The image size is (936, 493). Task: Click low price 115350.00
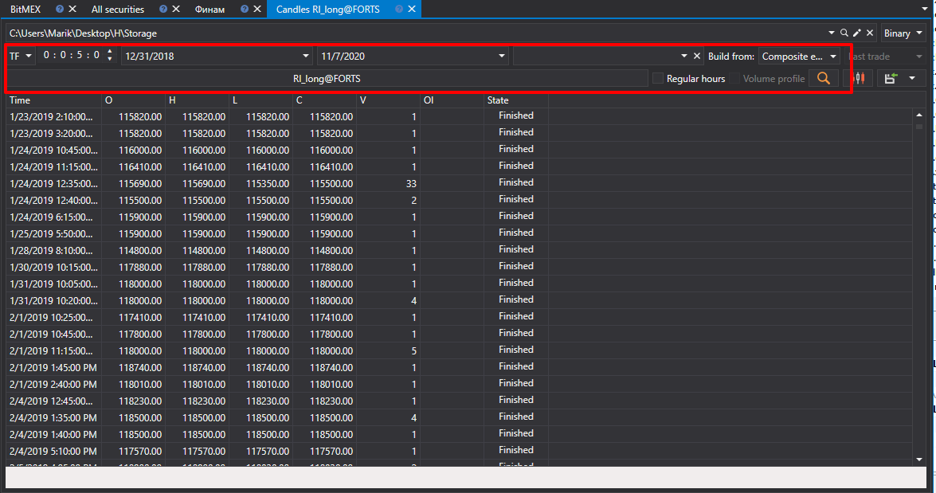(268, 183)
